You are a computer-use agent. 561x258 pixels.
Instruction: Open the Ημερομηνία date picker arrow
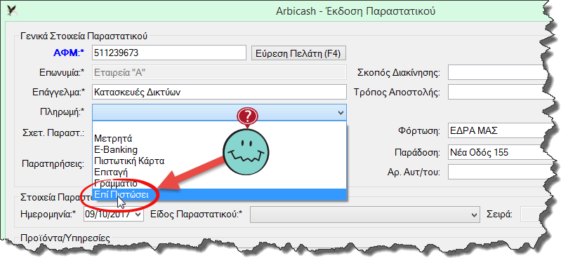[x=138, y=215]
